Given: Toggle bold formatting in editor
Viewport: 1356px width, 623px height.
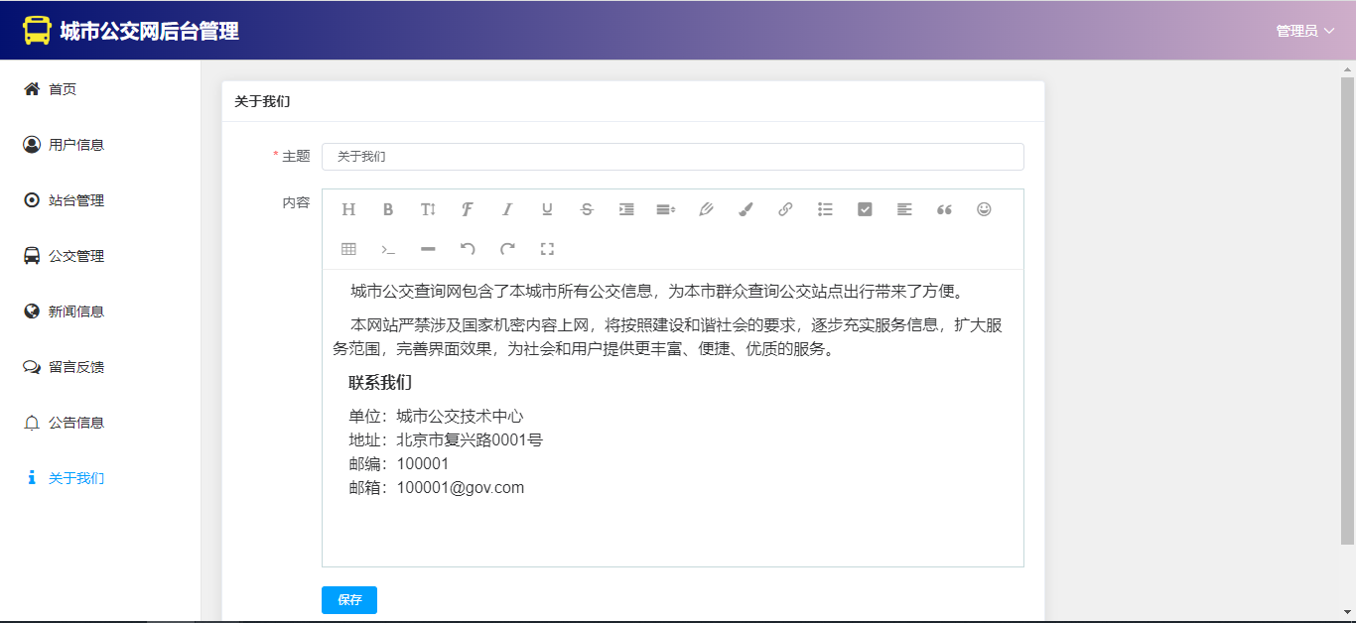Looking at the screenshot, I should [x=388, y=209].
